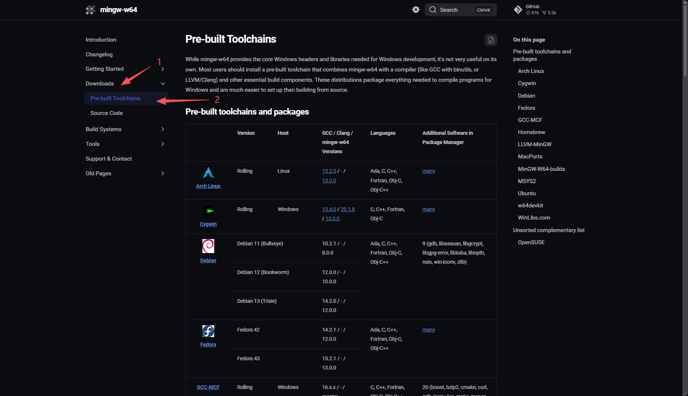Open Arch Linux mingw-w64 13.0.0 link

(x=329, y=181)
